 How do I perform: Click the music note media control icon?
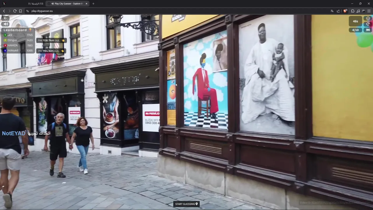358,11
